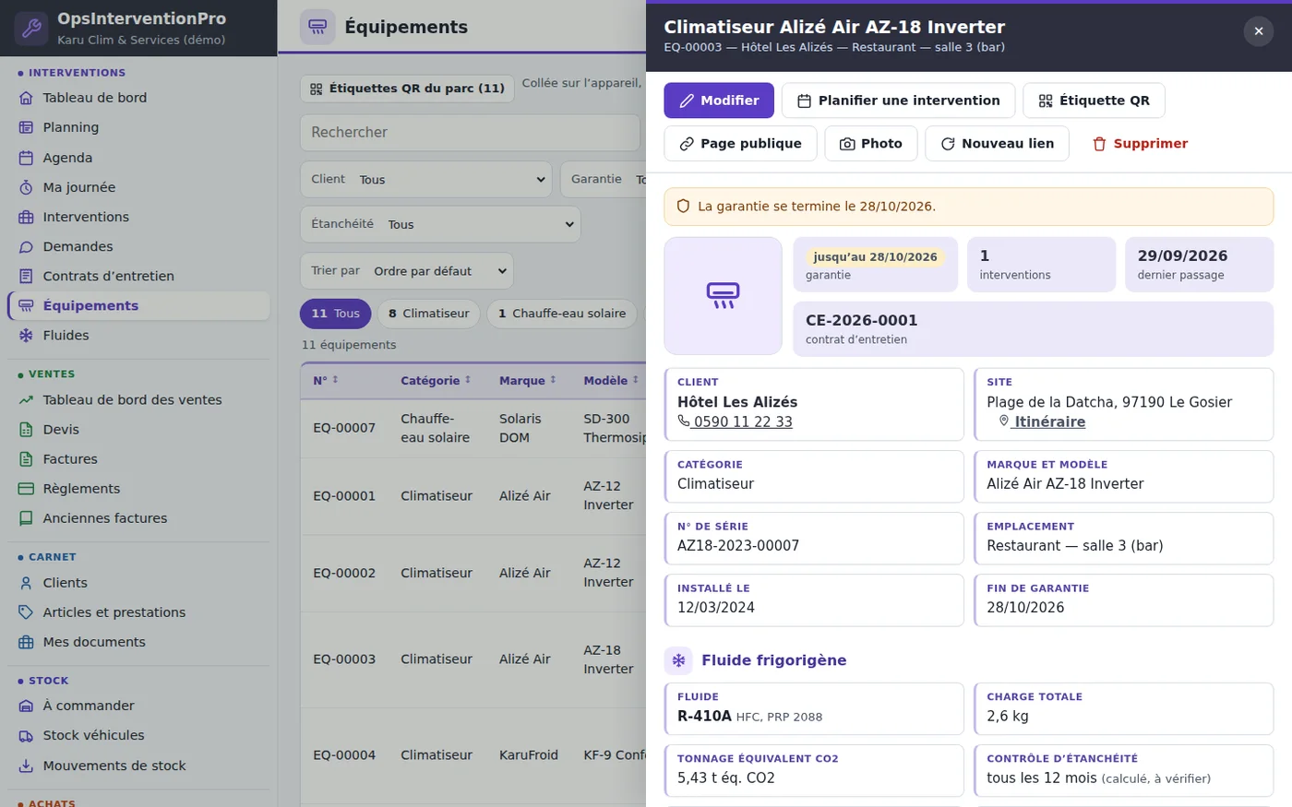This screenshot has width=1292, height=807.
Task: Click the air conditioner thumbnail icon
Action: (723, 296)
